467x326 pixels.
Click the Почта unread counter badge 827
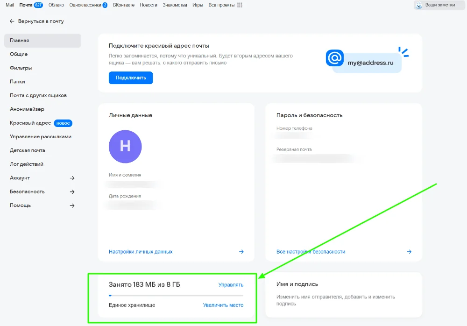coord(38,5)
